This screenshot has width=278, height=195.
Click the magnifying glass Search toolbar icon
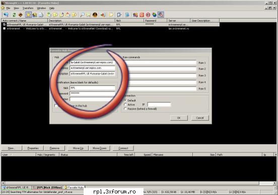pyautogui.click(x=82, y=15)
